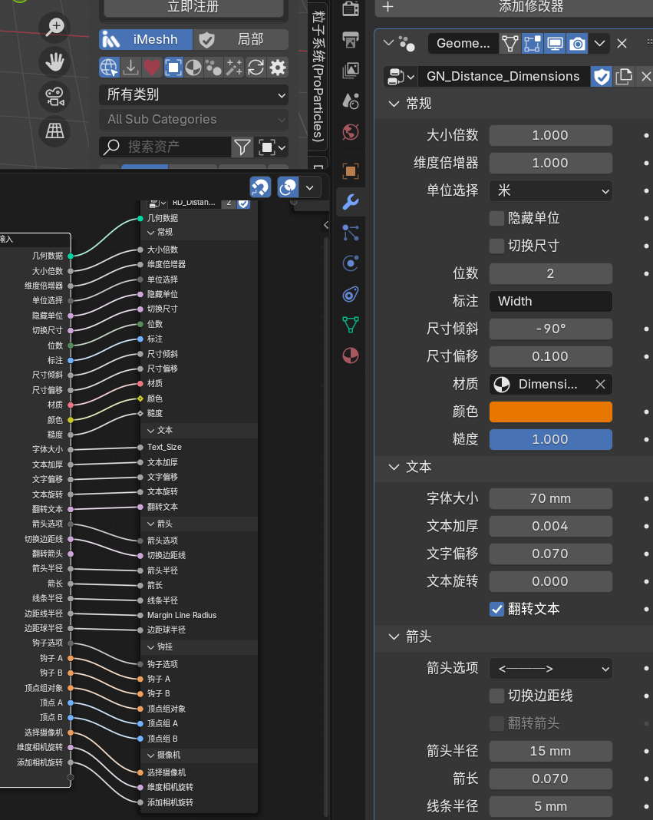Screen dimensions: 653x820
Task: Open the 箭头选项 arrow style dropdown
Action: pyautogui.click(x=550, y=668)
